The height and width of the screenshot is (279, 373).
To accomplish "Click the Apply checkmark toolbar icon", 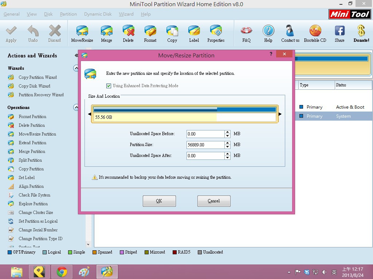I will pyautogui.click(x=11, y=31).
